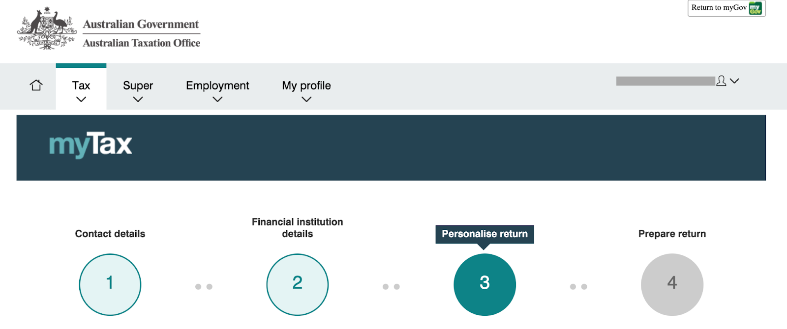This screenshot has height=329, width=787.
Task: Click the myTax banner logo
Action: point(91,145)
